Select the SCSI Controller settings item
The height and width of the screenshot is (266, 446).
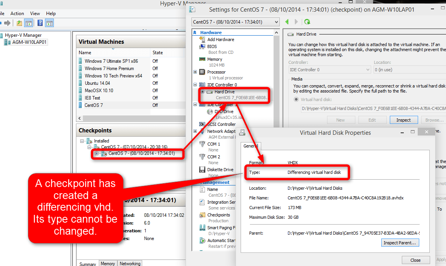click(221, 124)
